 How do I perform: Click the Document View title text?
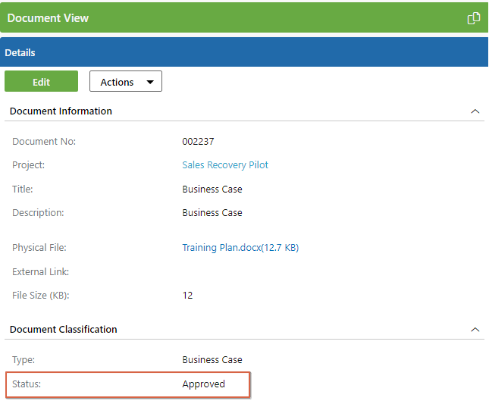[x=48, y=18]
